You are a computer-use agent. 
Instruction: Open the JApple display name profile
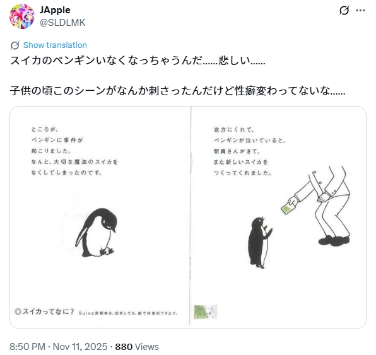tap(55, 10)
